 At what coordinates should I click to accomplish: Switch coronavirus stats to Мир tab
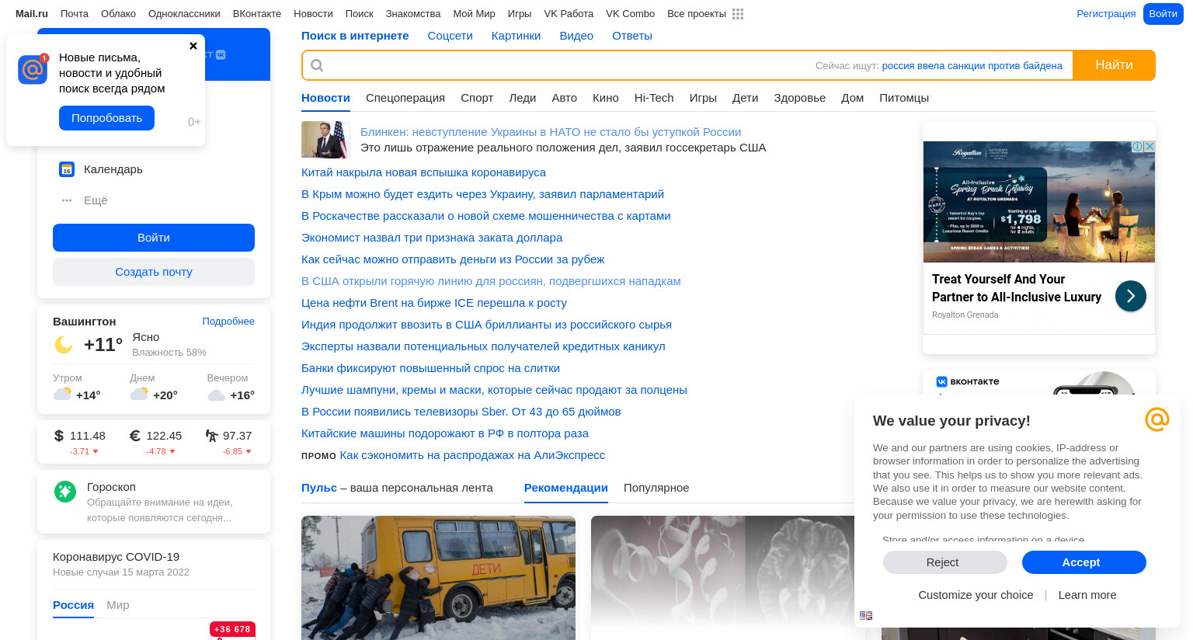(118, 605)
